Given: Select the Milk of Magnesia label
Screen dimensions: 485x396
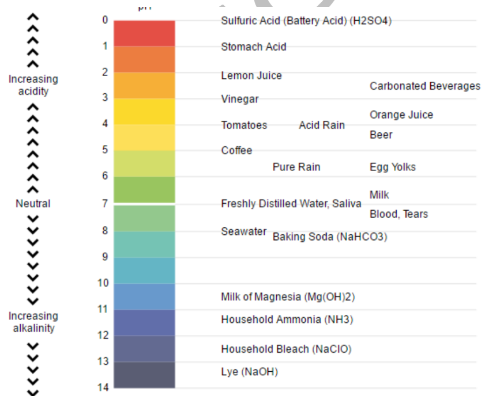Looking at the screenshot, I should [x=288, y=297].
